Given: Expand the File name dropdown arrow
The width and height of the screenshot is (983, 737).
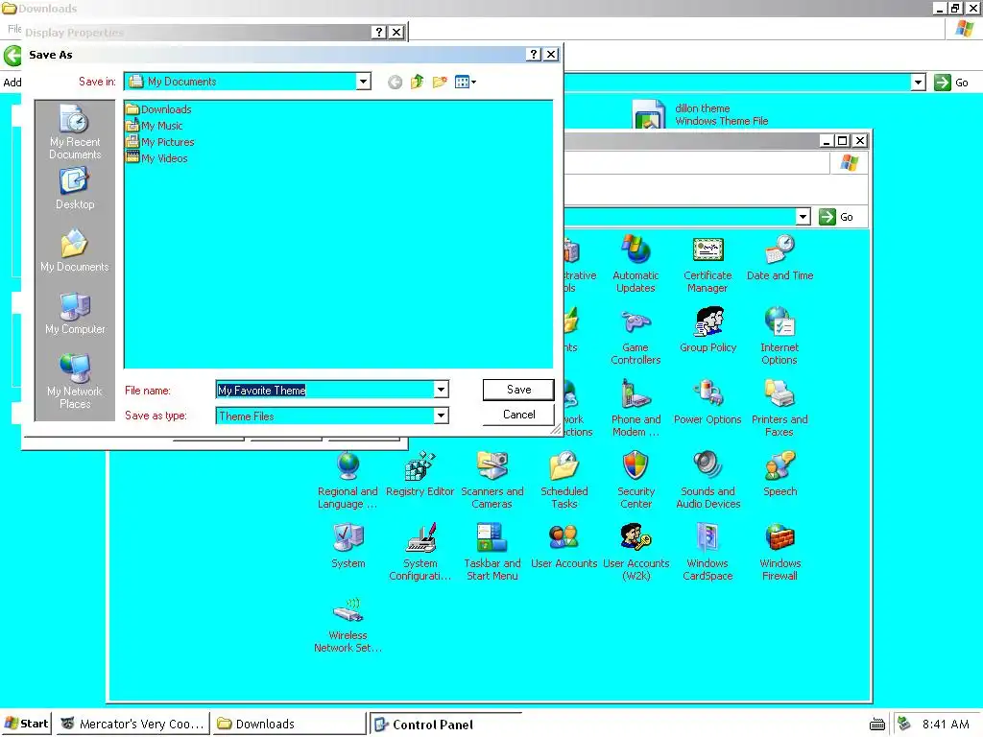Looking at the screenshot, I should pos(441,390).
